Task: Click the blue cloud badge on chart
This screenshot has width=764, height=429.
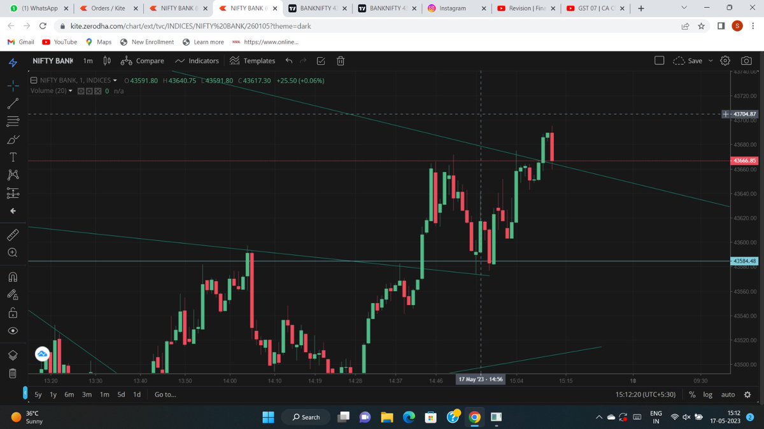Action: [x=42, y=354]
